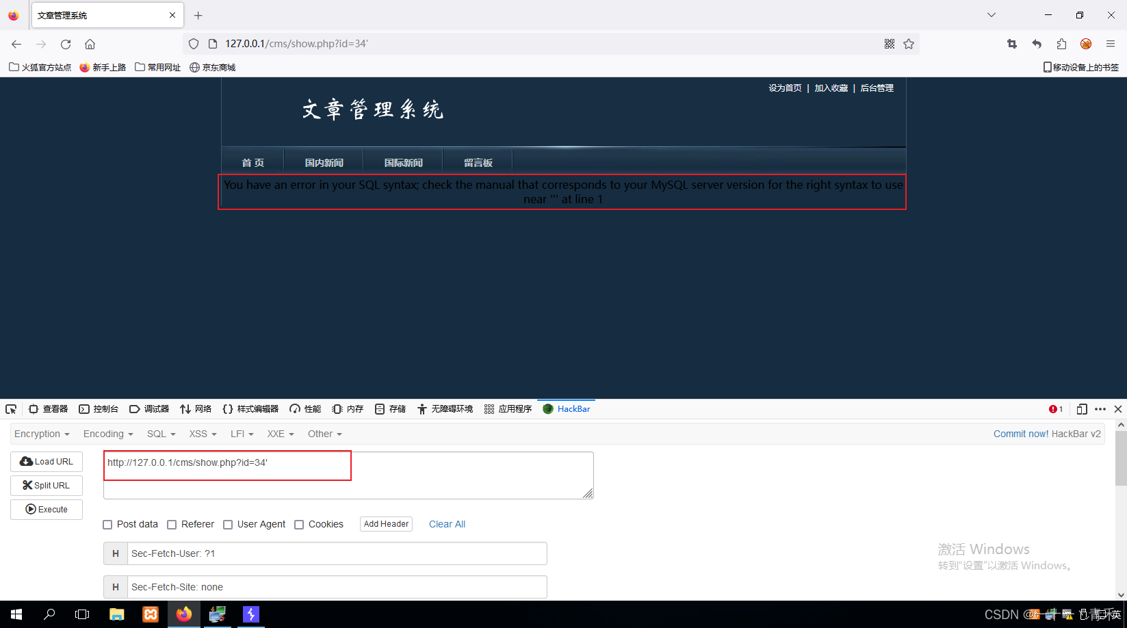The height and width of the screenshot is (628, 1127).
Task: Close the 文章管理系统 tab
Action: (172, 15)
